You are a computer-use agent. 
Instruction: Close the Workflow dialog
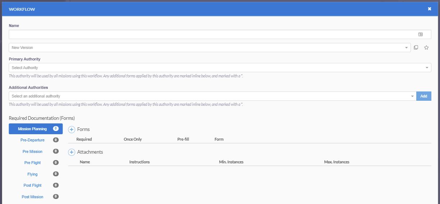click(430, 9)
